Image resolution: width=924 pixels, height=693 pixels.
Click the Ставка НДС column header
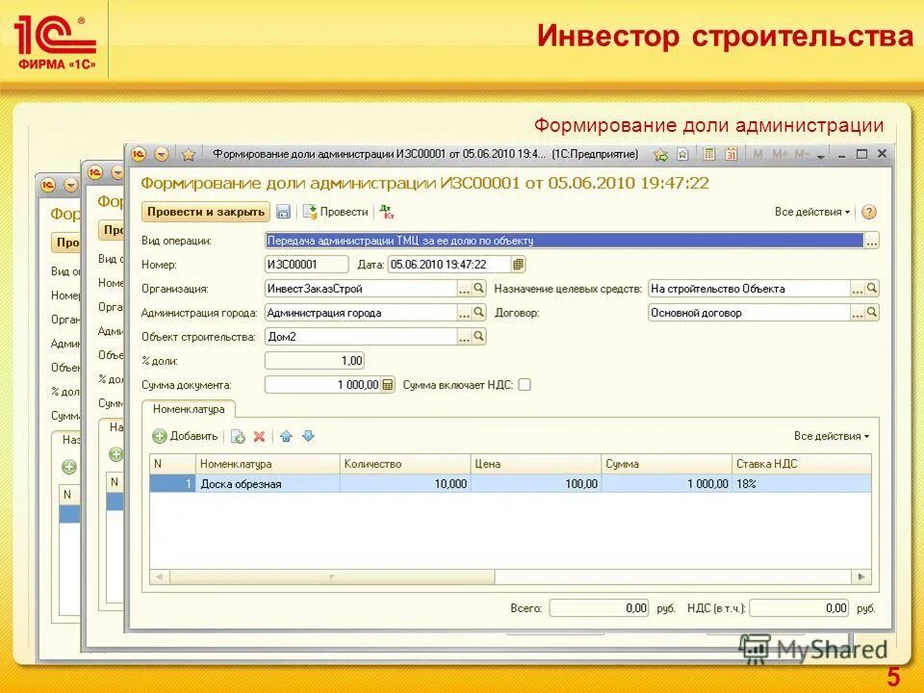[x=802, y=464]
